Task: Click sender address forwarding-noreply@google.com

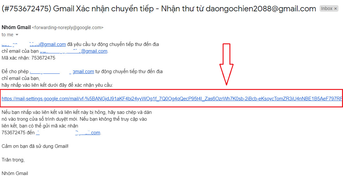Action: (67, 28)
